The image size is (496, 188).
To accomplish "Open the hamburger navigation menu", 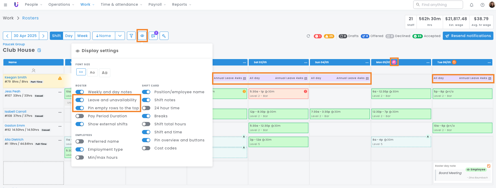I will click(x=5, y=5).
